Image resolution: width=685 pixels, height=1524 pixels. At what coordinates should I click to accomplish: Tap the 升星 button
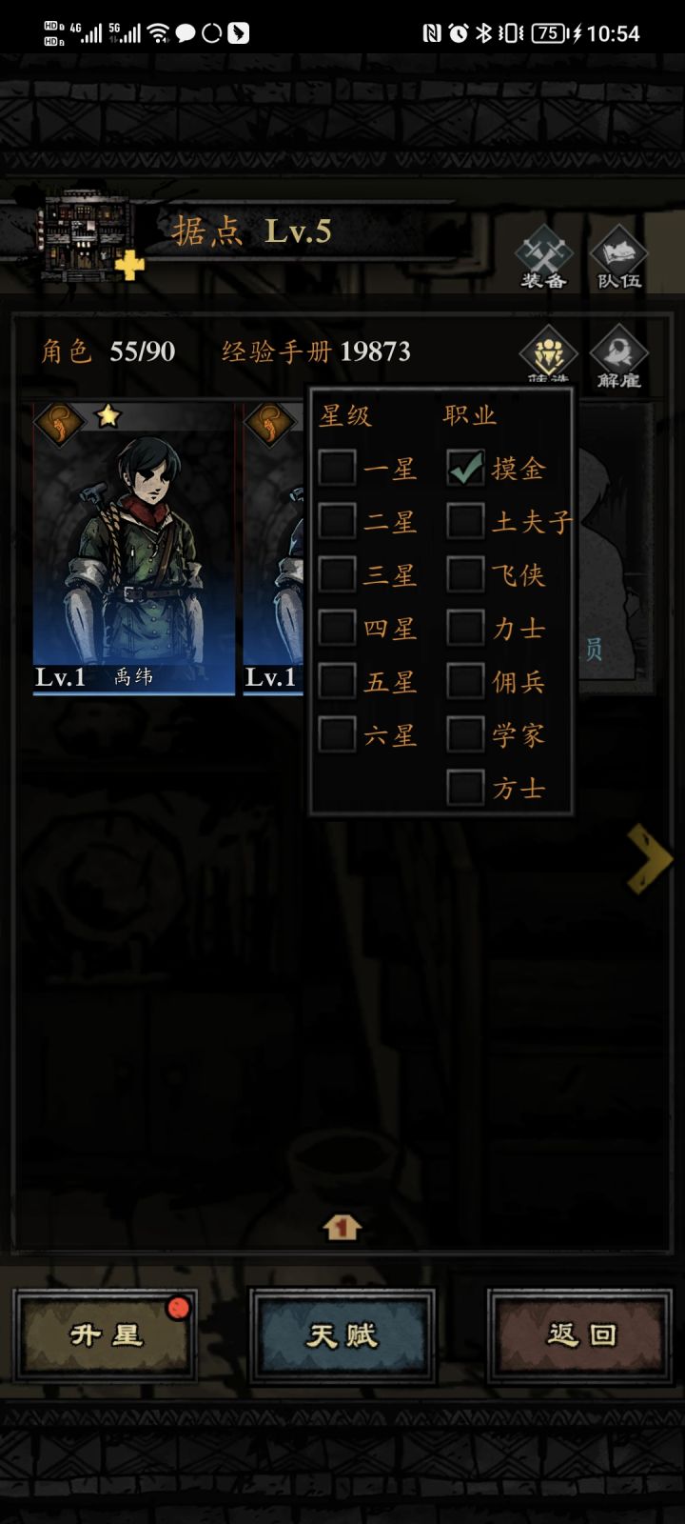click(x=106, y=1335)
